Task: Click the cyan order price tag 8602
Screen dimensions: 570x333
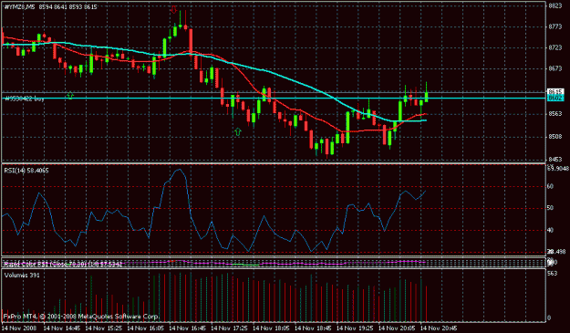Action: tap(555, 99)
